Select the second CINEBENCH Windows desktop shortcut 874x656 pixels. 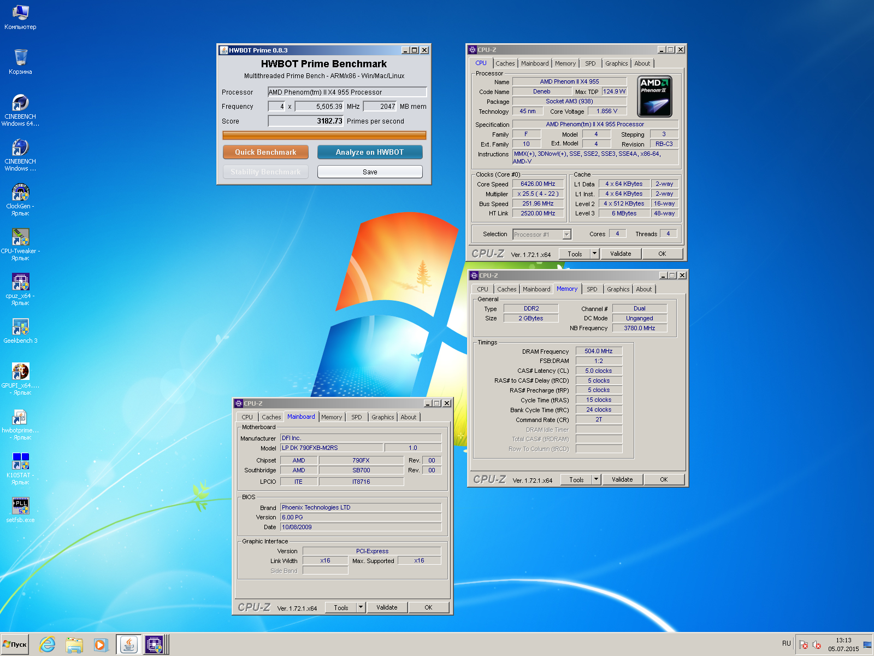pyautogui.click(x=20, y=155)
